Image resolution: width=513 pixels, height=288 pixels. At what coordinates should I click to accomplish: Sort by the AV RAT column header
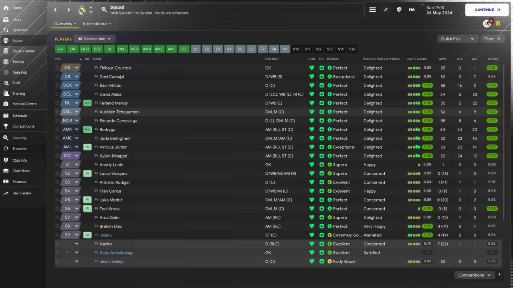pyautogui.click(x=493, y=59)
